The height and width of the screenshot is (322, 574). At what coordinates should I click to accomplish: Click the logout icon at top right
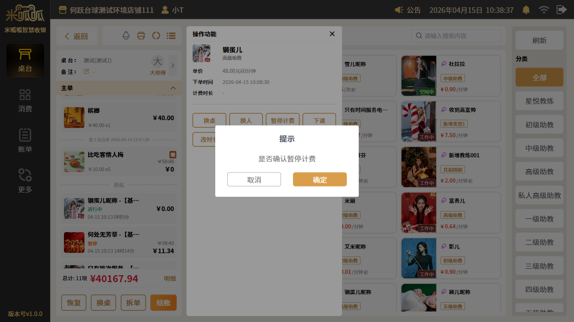pyautogui.click(x=561, y=10)
